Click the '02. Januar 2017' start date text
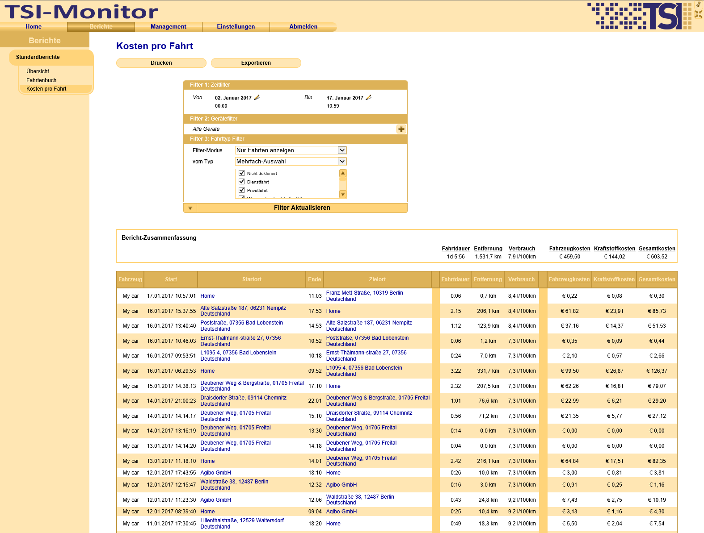 233,98
